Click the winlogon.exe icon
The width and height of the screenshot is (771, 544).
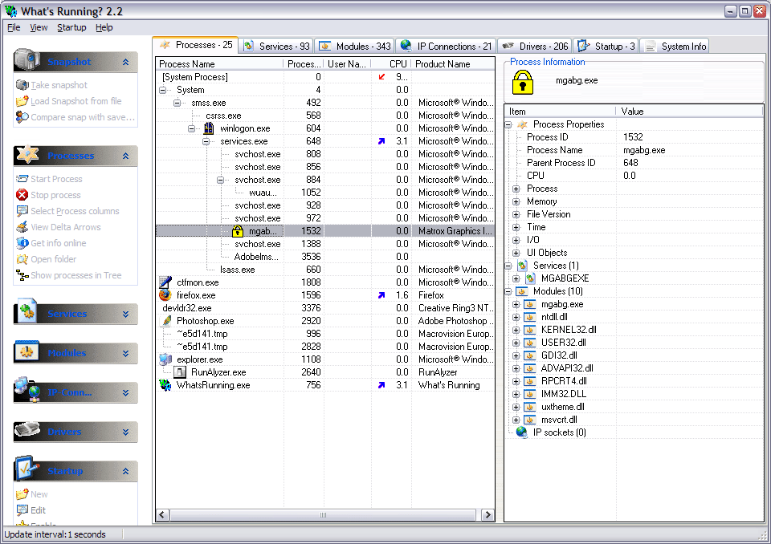click(209, 128)
